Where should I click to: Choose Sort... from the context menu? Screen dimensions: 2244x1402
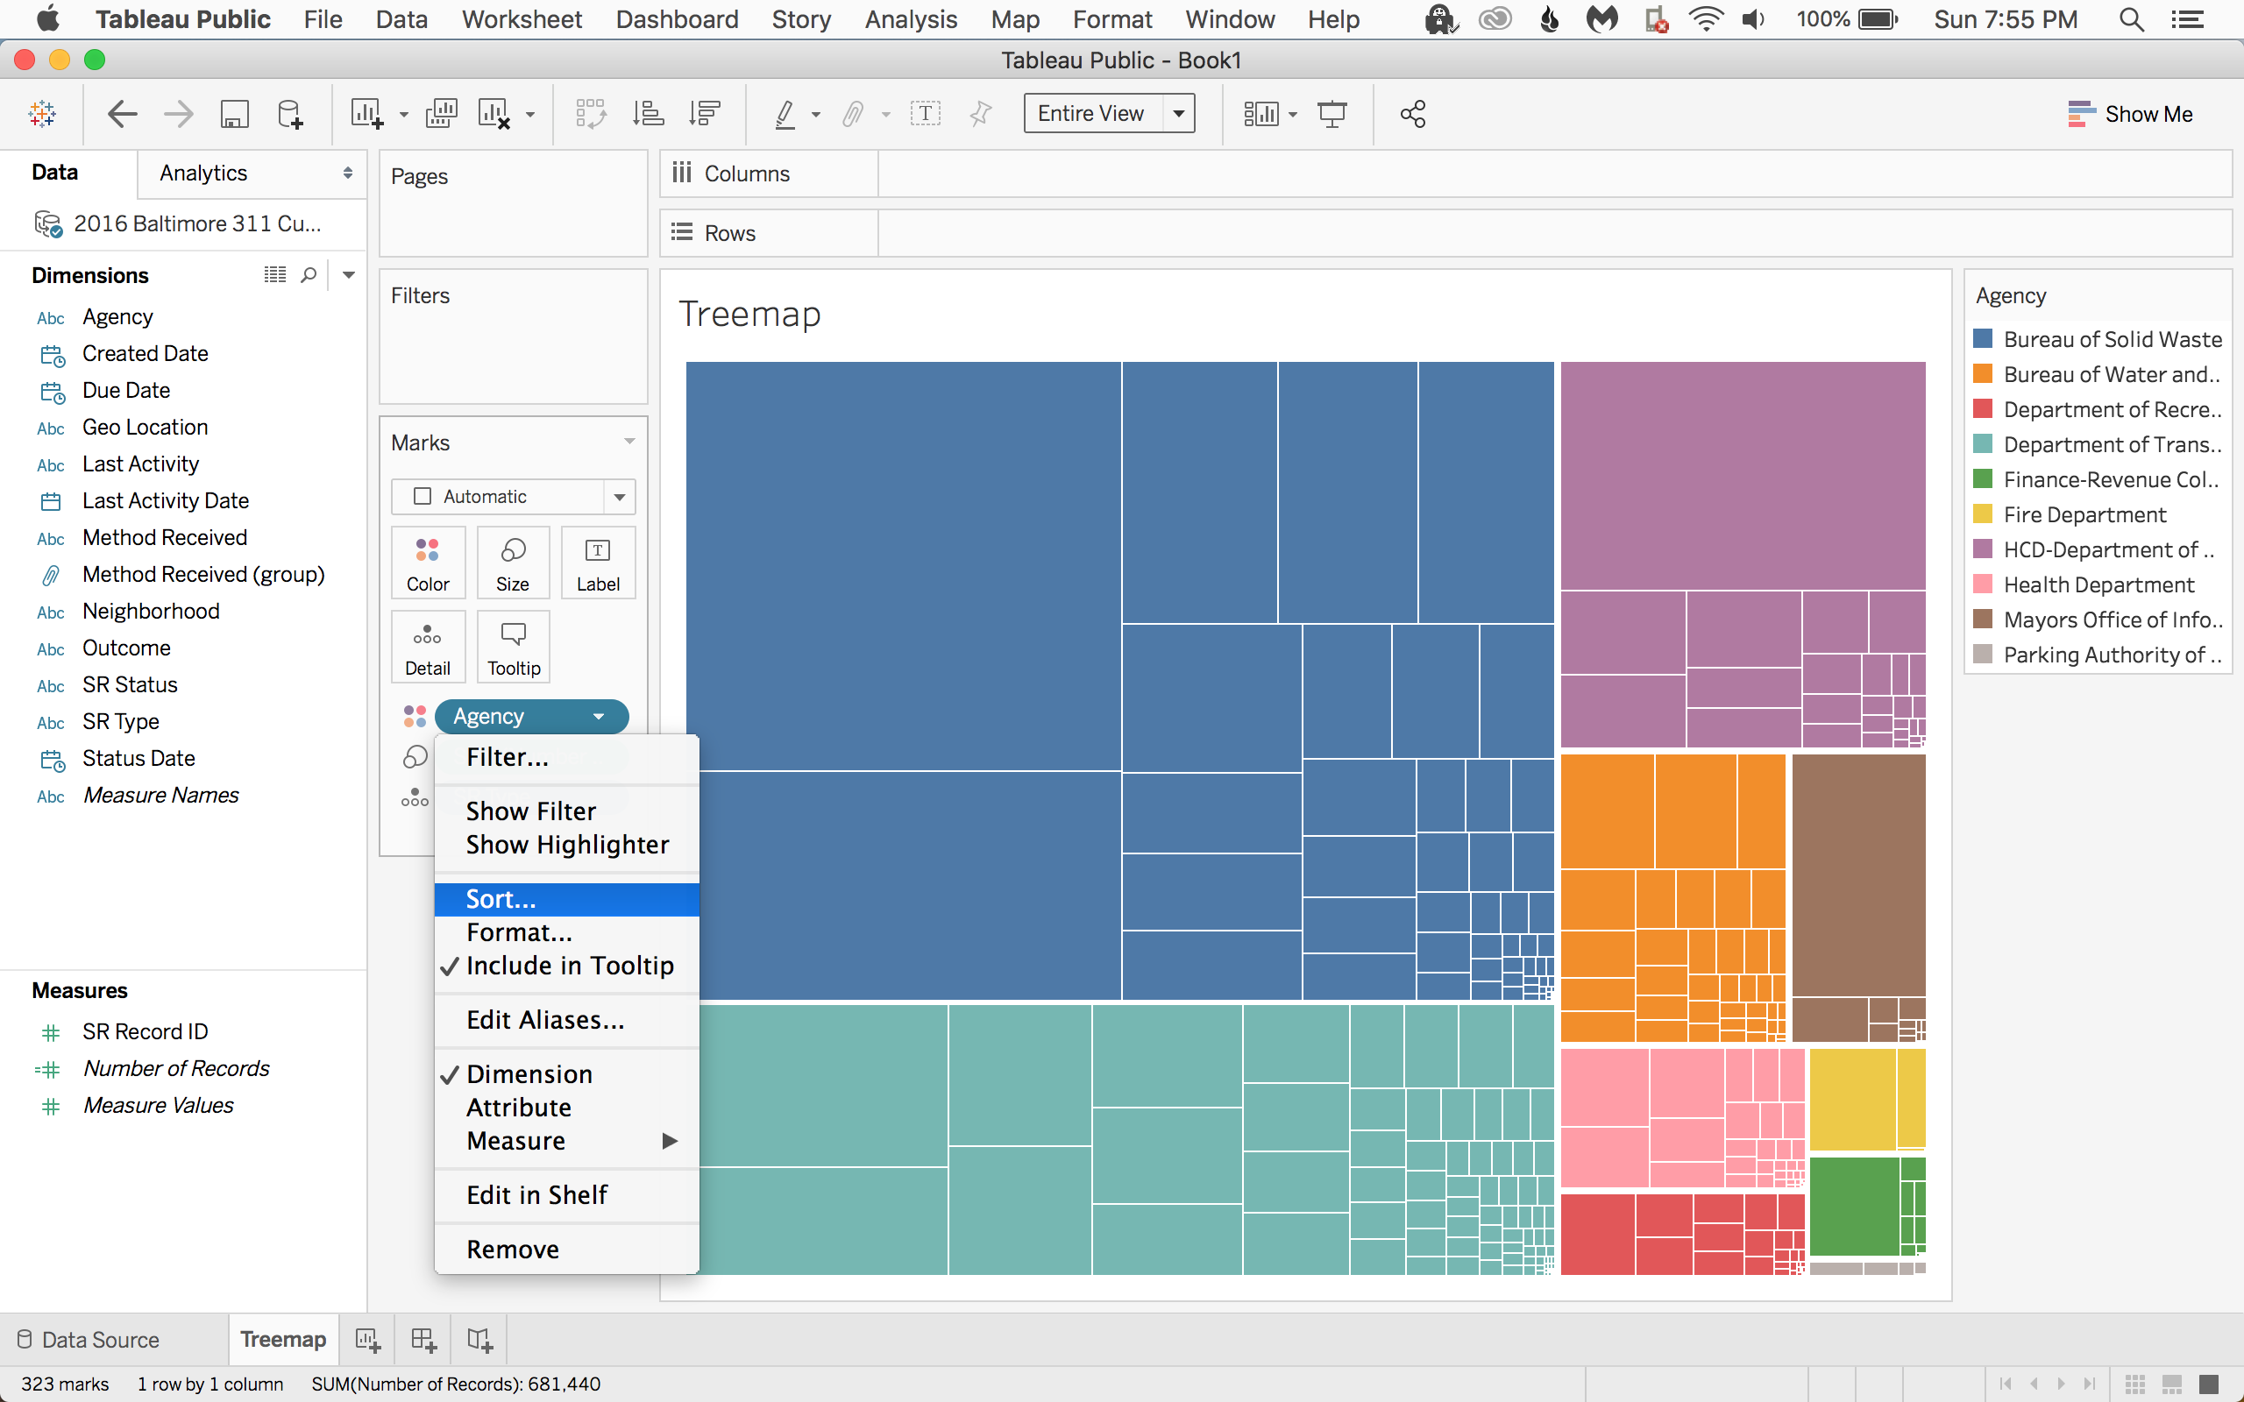(x=566, y=899)
